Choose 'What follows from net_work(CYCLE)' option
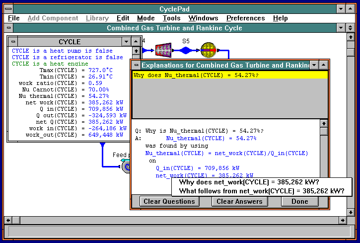 pyautogui.click(x=262, y=191)
